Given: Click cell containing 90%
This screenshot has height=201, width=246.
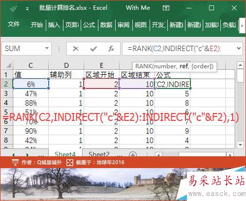Looking at the screenshot, I should [x=31, y=131].
